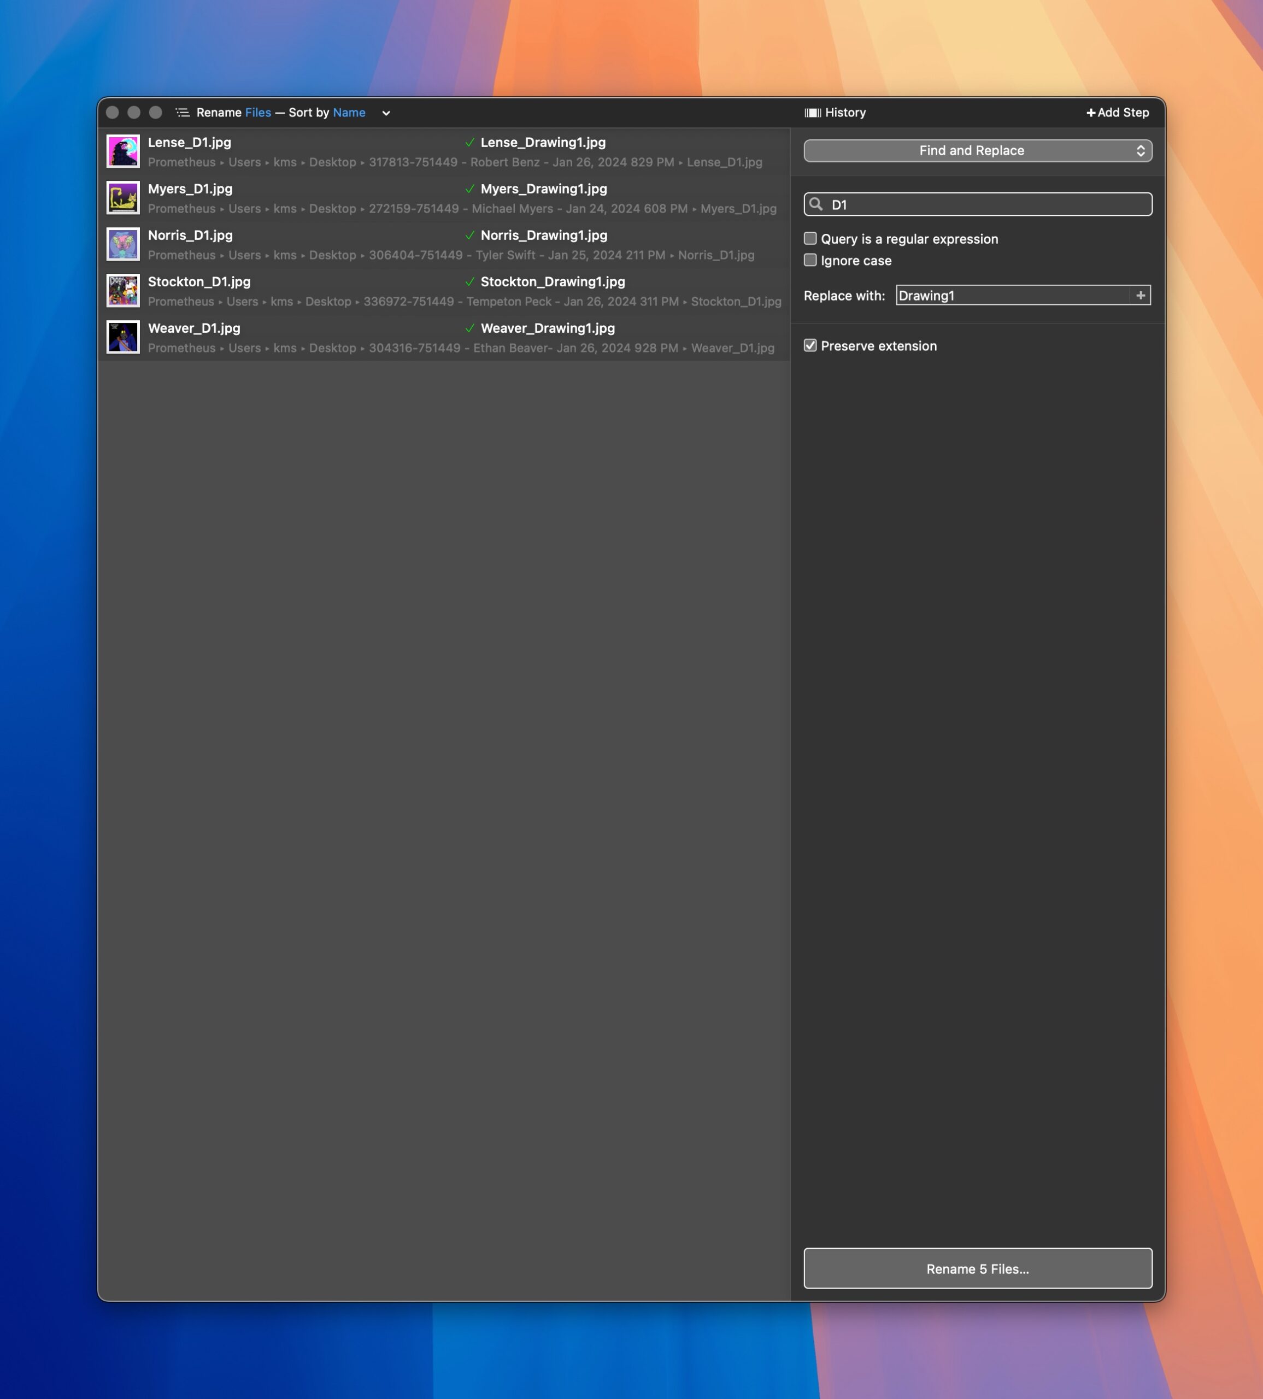Click the History film-strip icon
Image resolution: width=1263 pixels, height=1399 pixels.
tap(813, 113)
